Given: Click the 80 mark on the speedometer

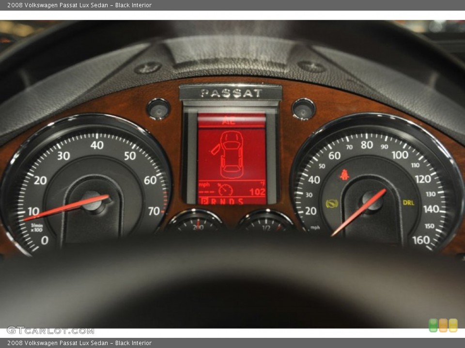Looking at the screenshot, I should click(x=367, y=145).
